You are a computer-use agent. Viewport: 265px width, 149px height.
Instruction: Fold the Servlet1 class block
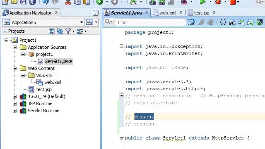[121, 138]
